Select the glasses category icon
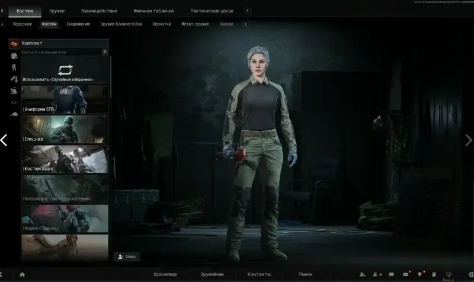This screenshot has height=282, width=474. click(14, 102)
